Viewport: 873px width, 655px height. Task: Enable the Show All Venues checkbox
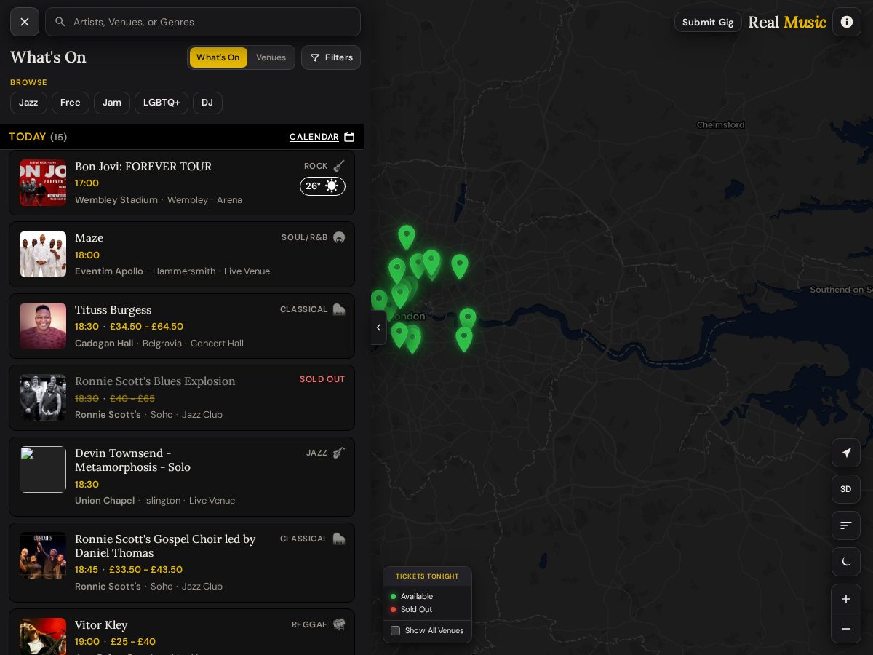(x=396, y=630)
